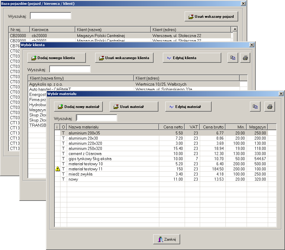Screen dimensions: 285x250
Task: Click Usuń materiał button
Action: (134, 107)
